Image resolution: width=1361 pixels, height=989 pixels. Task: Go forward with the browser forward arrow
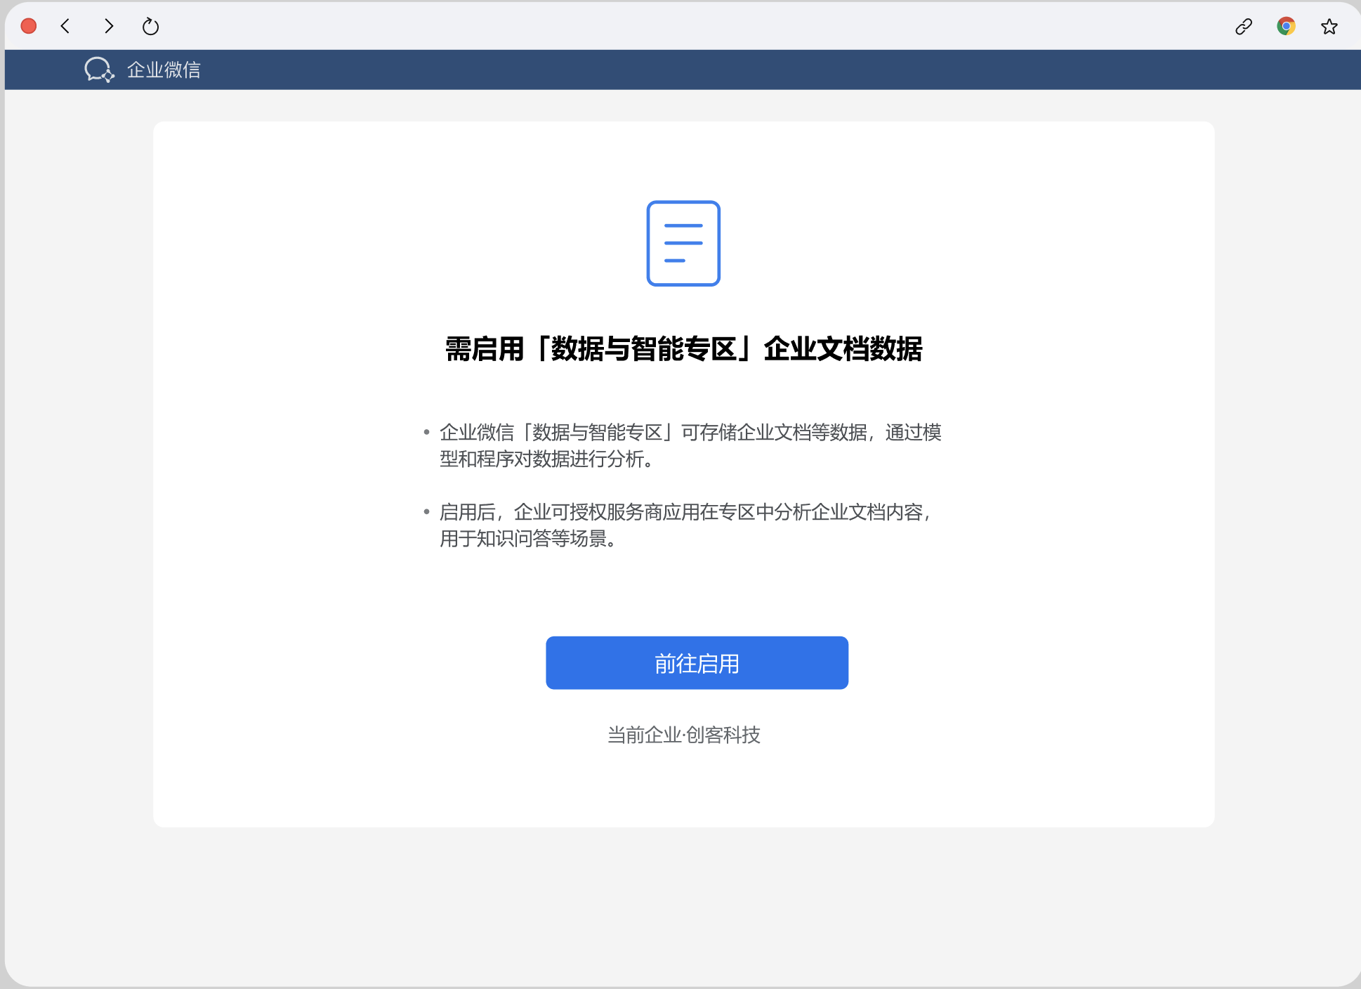[108, 27]
